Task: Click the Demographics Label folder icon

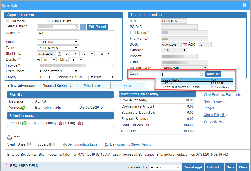Action: coord(64,144)
